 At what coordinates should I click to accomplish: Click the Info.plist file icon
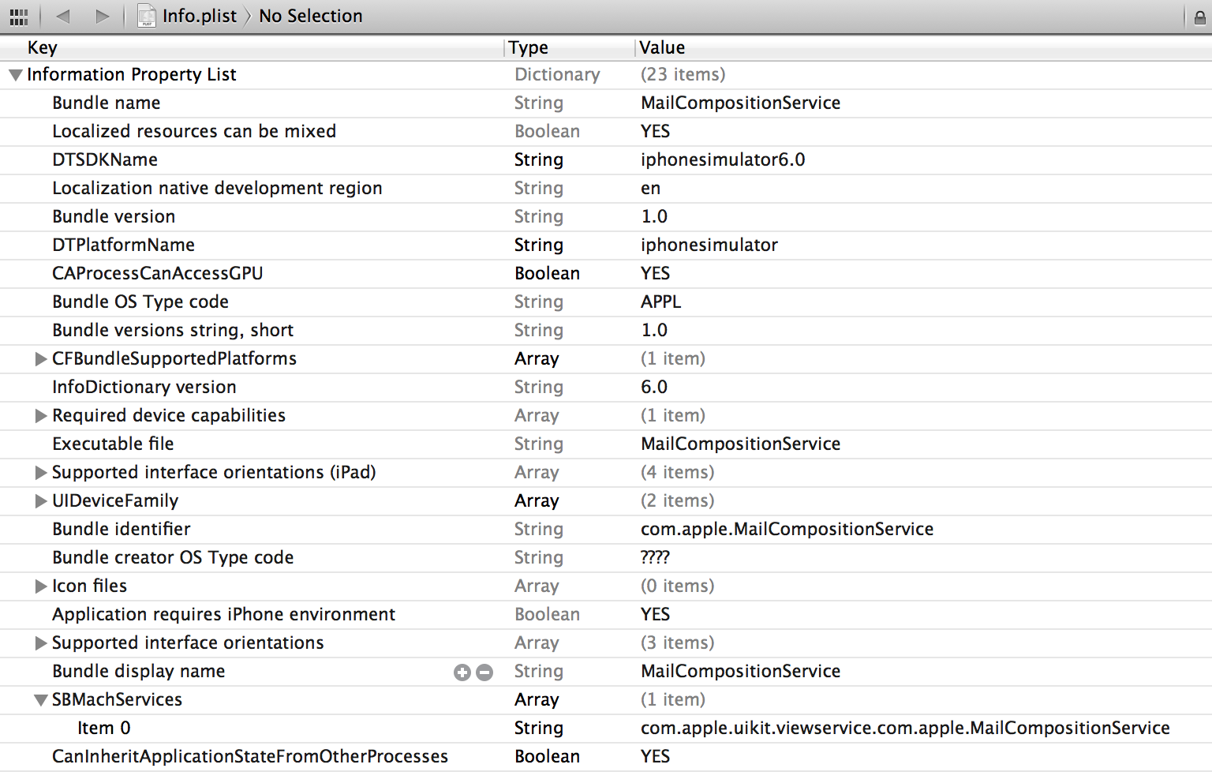coord(146,16)
